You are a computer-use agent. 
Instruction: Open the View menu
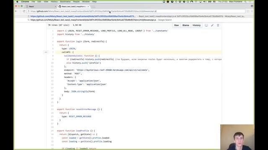coord(46,2)
